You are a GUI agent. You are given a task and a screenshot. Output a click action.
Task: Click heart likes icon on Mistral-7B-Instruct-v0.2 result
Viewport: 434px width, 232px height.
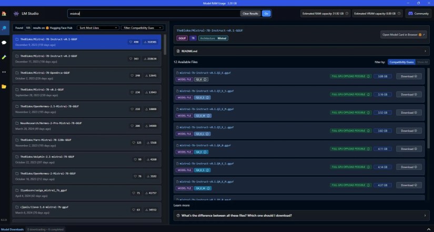coord(130,59)
